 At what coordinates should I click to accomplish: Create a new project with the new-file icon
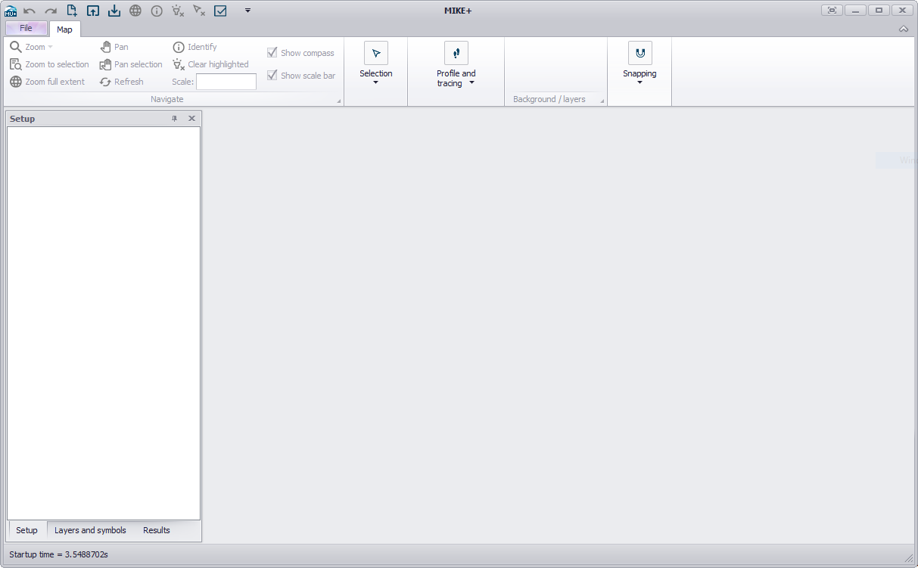point(72,11)
